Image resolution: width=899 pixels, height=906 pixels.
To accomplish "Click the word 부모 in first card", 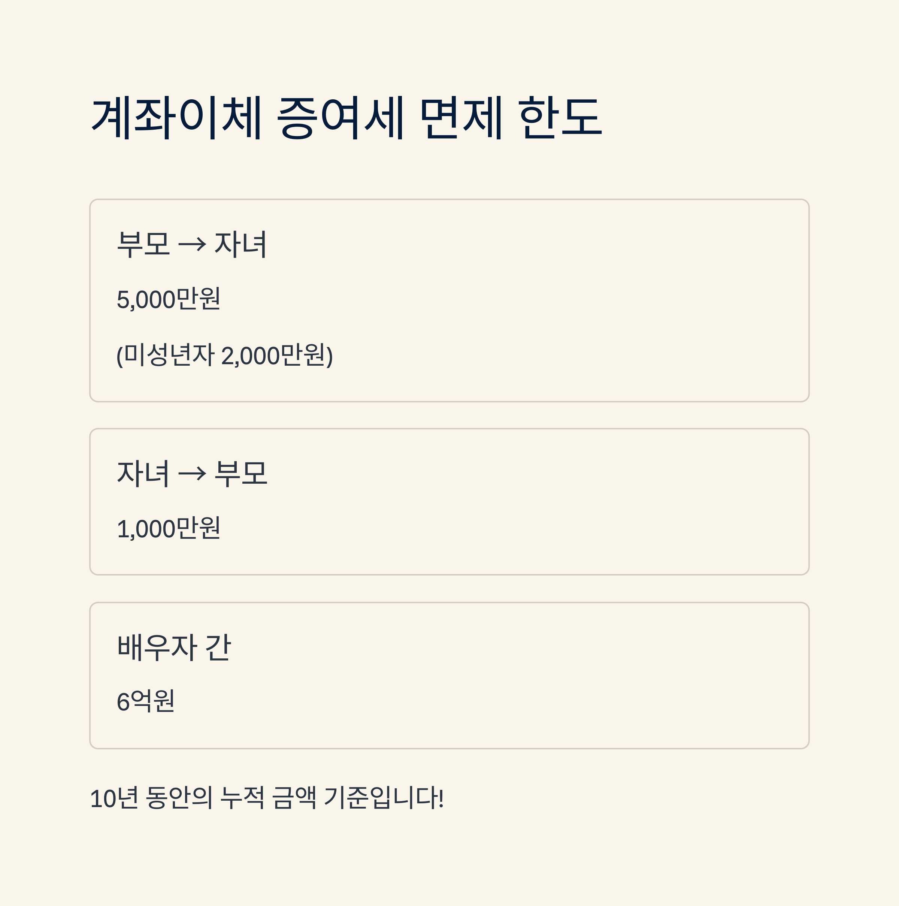I will [x=143, y=244].
